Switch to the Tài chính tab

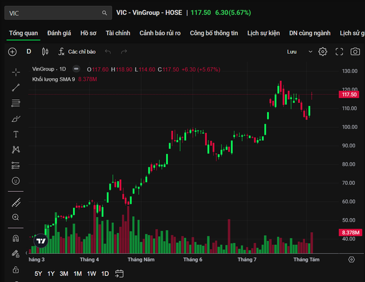pos(118,33)
